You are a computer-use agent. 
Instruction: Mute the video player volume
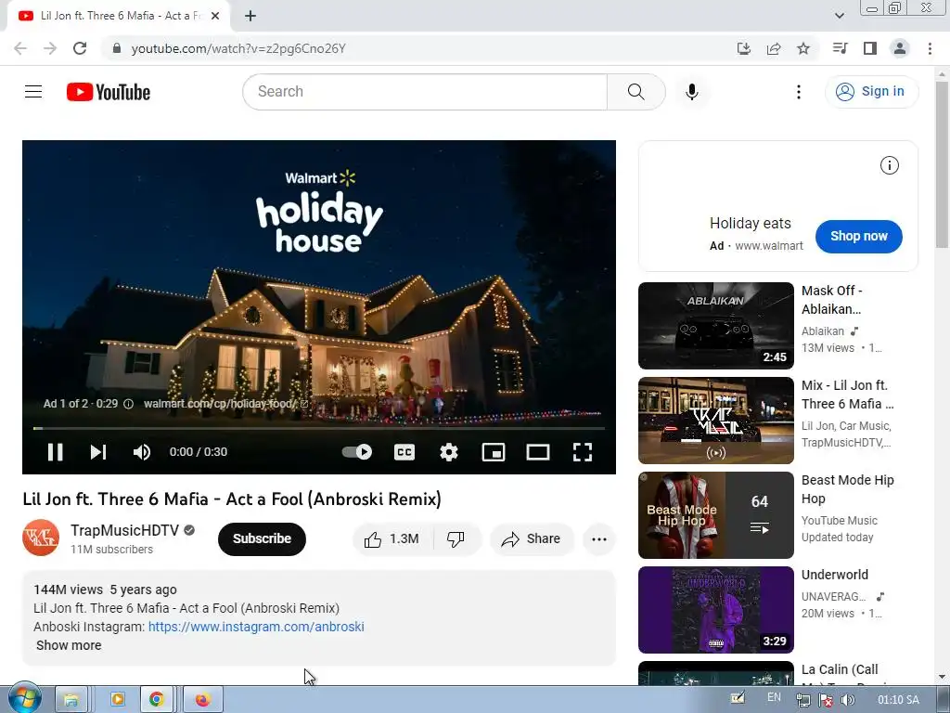click(142, 452)
